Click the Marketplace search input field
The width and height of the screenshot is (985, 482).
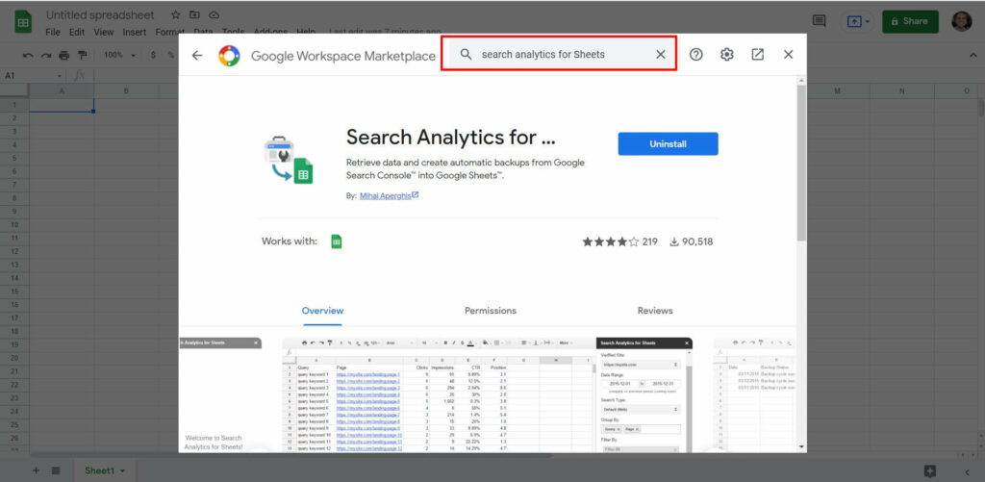[559, 54]
